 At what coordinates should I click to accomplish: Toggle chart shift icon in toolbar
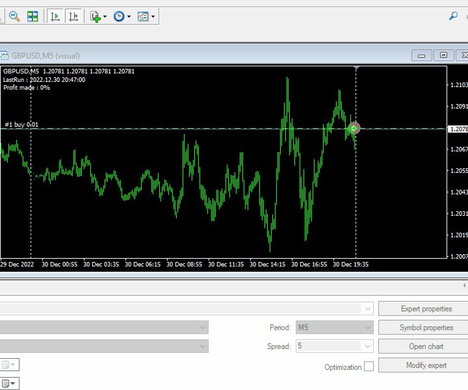[x=74, y=16]
